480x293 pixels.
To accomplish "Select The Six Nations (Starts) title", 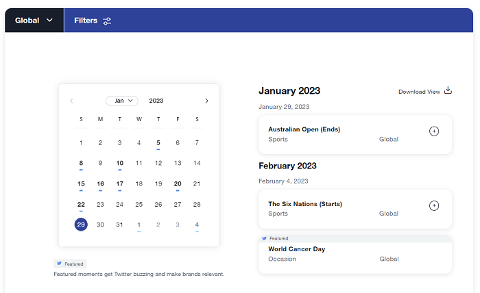I will point(305,204).
